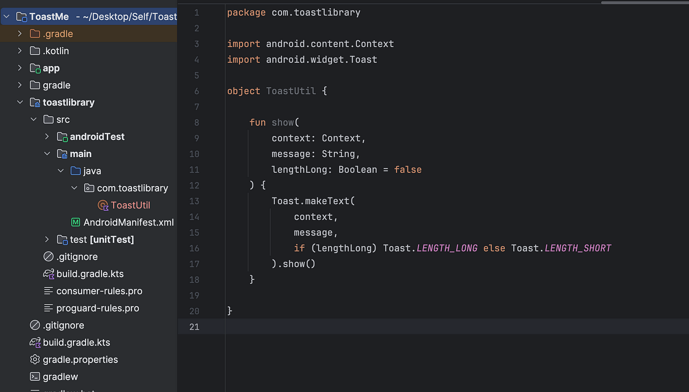Click package com.toastlibrary declaration

pyautogui.click(x=294, y=12)
